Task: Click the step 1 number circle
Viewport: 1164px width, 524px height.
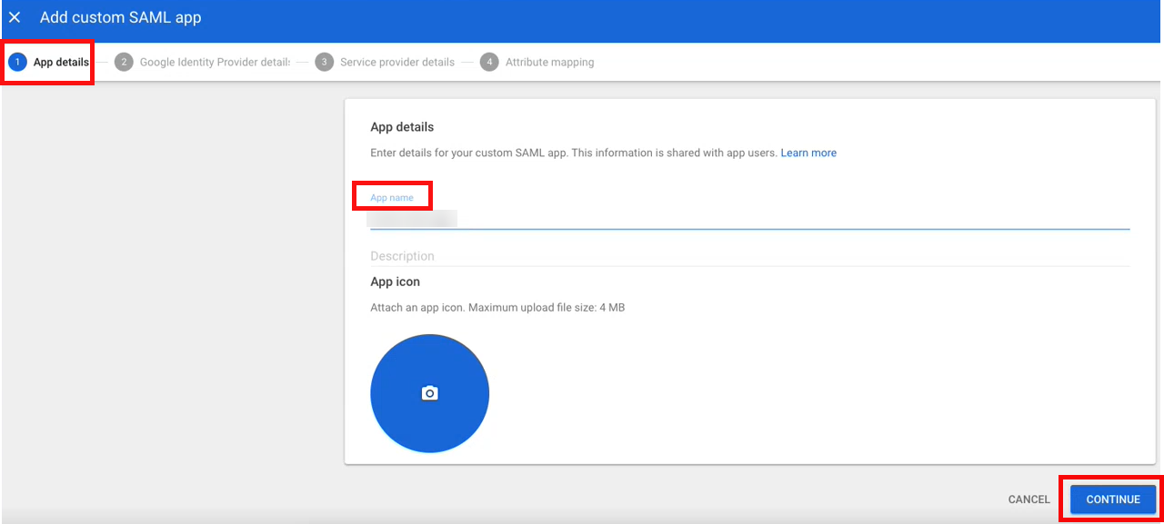Action: coord(17,62)
